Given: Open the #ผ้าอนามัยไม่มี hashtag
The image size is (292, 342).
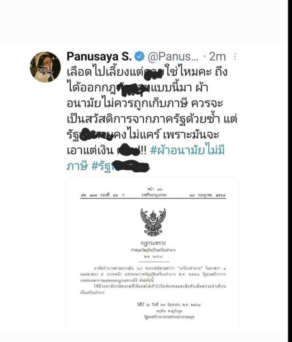Looking at the screenshot, I should (187, 150).
